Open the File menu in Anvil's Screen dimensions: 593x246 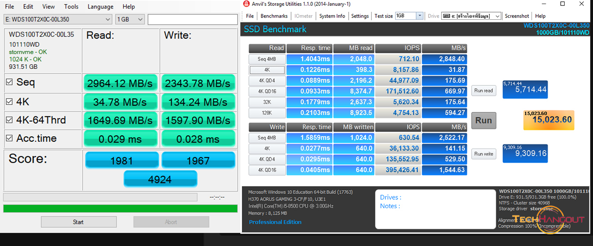click(x=250, y=16)
